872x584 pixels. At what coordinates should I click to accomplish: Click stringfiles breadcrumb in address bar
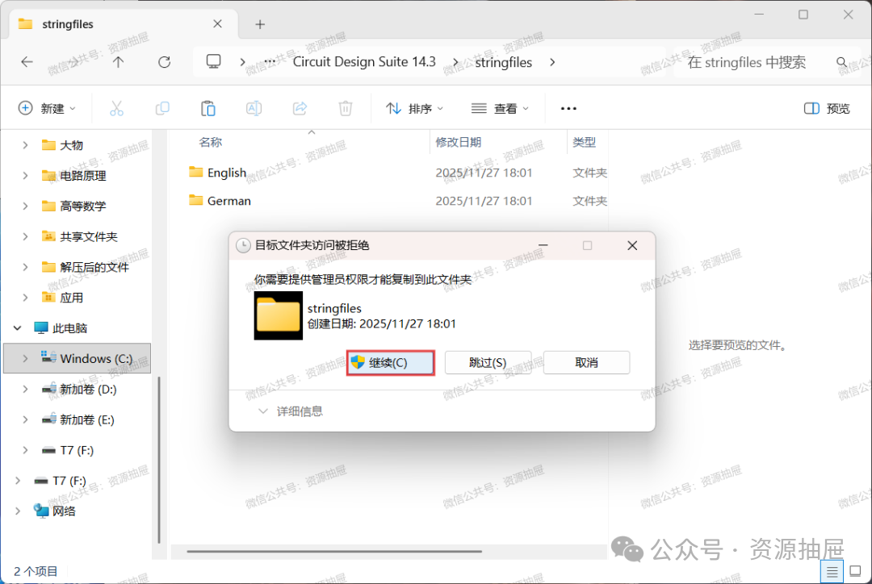click(x=503, y=62)
